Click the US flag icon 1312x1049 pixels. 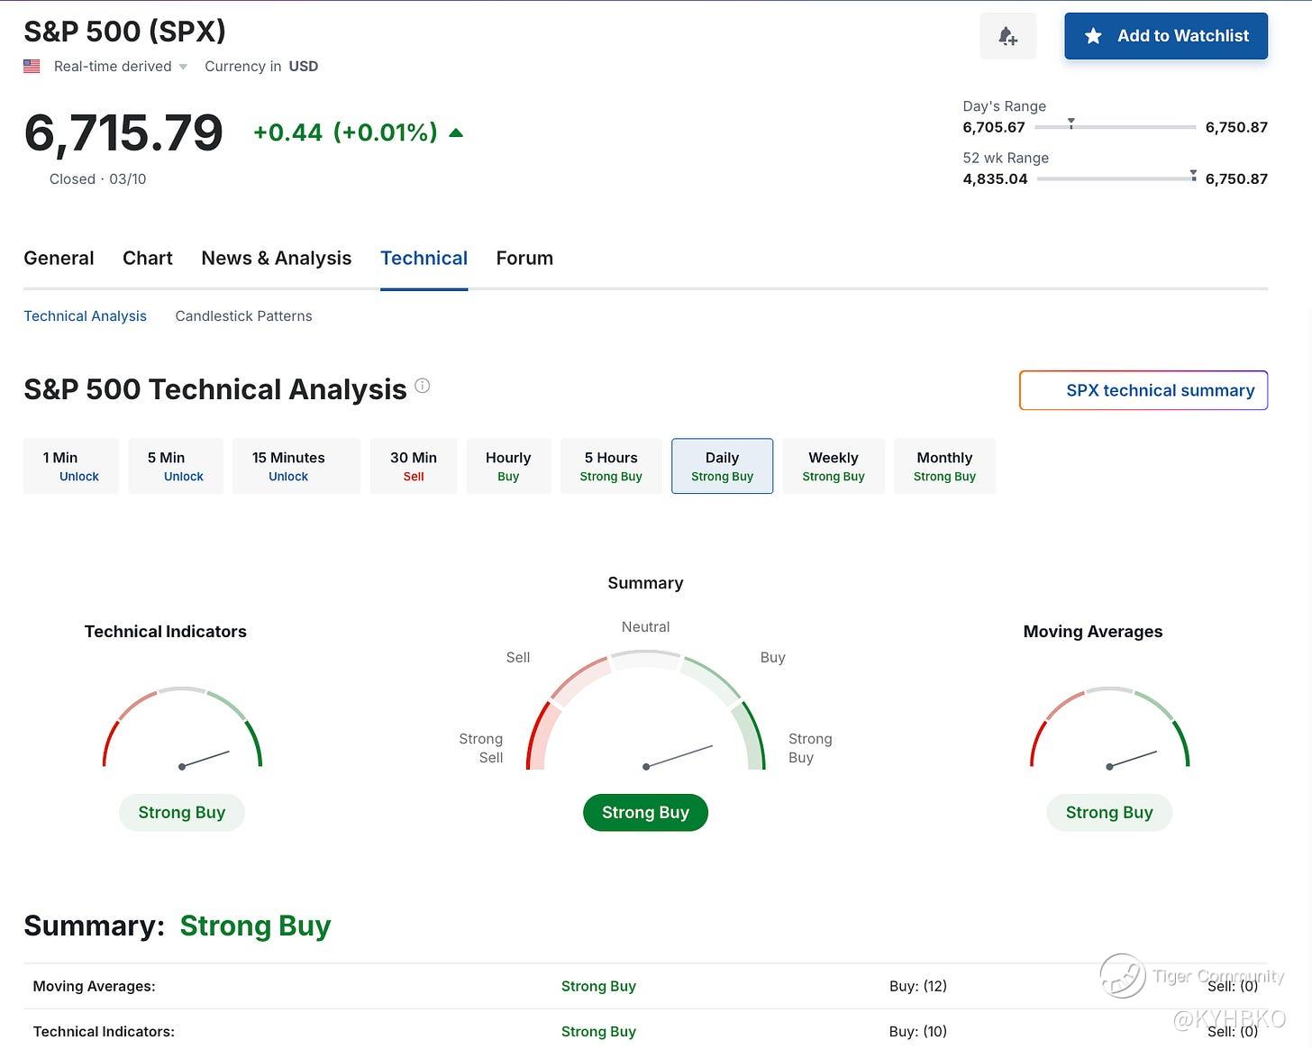pyautogui.click(x=32, y=67)
